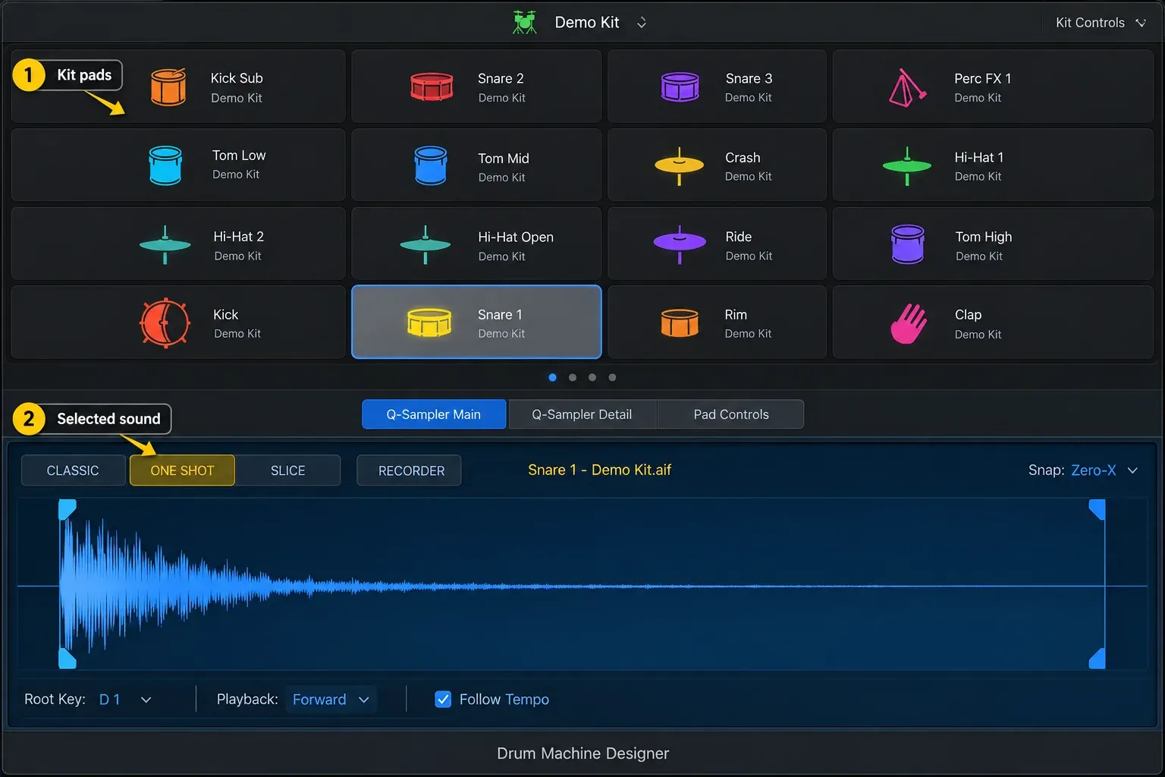Screen dimensions: 1165x777
Task: Click the red Kick drum icon
Action: tap(165, 323)
